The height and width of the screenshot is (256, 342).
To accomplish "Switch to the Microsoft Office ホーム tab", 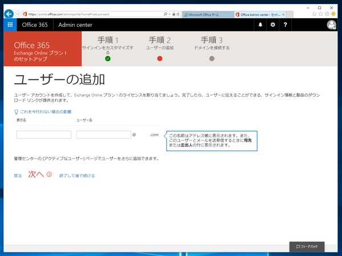I will click(x=208, y=15).
